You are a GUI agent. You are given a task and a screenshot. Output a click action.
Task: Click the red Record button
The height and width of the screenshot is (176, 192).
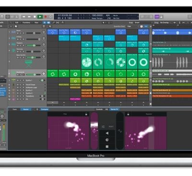click(46, 17)
